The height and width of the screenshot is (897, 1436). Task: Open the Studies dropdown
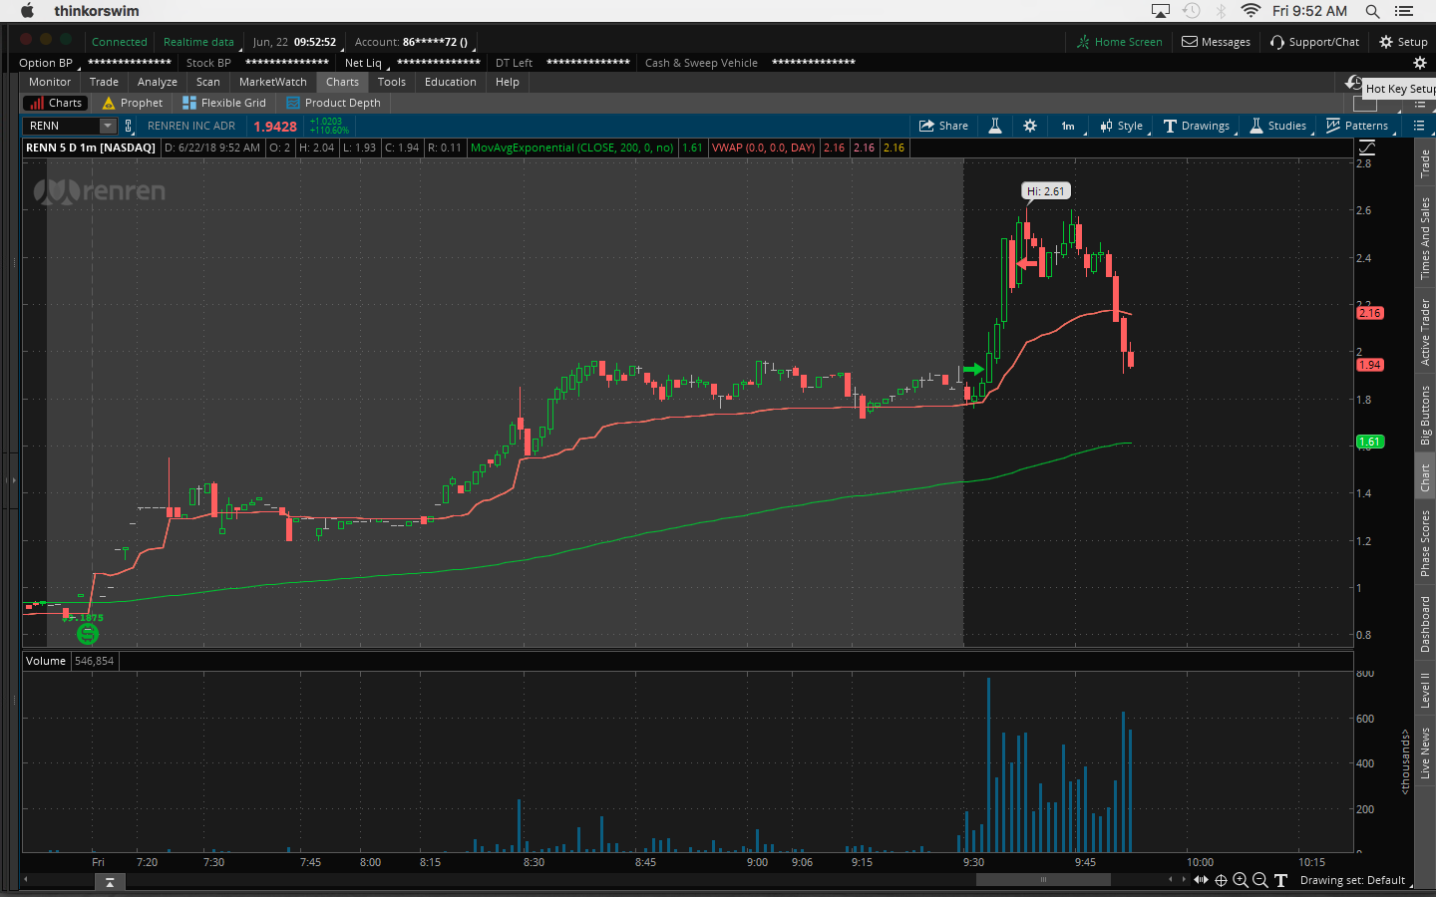coord(1278,126)
